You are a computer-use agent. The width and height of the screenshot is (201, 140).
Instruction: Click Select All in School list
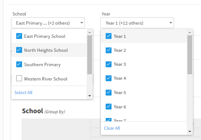(x=23, y=93)
